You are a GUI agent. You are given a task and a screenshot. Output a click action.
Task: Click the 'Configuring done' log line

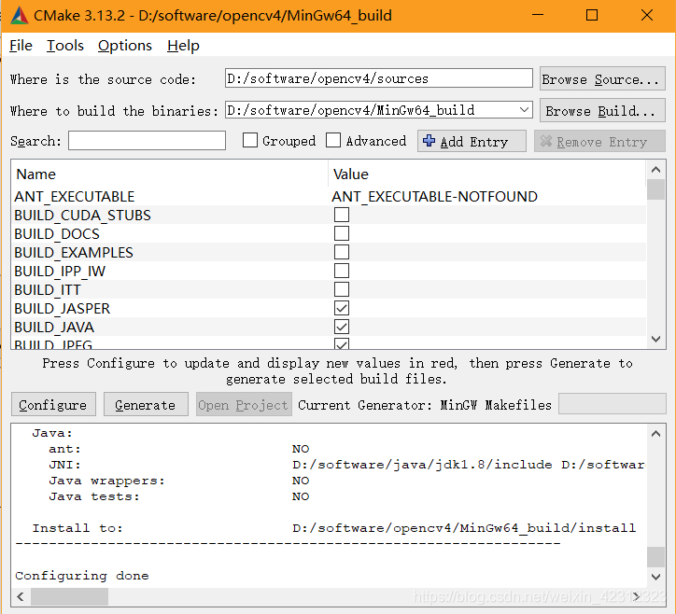tap(82, 576)
